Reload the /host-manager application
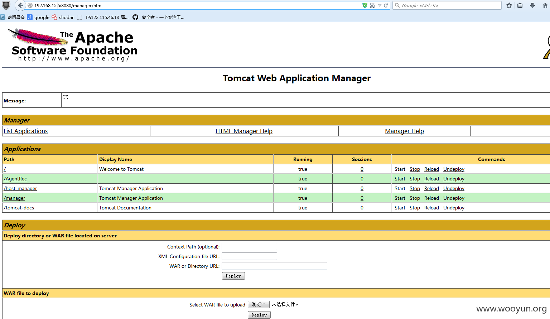550x319 pixels. tap(431, 188)
